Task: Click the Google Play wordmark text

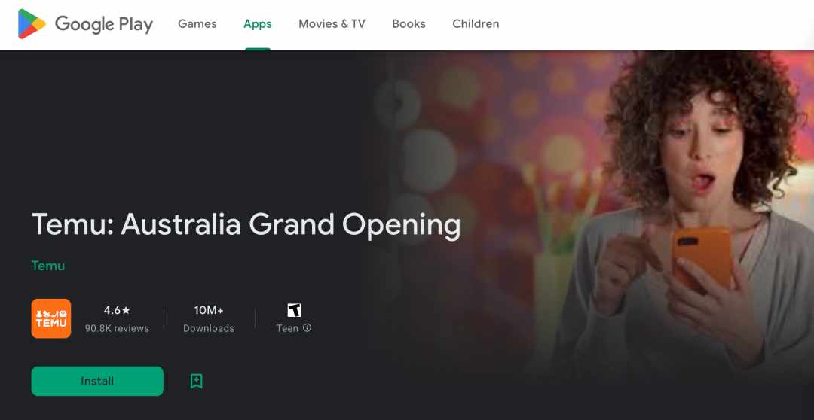Action: 104,24
